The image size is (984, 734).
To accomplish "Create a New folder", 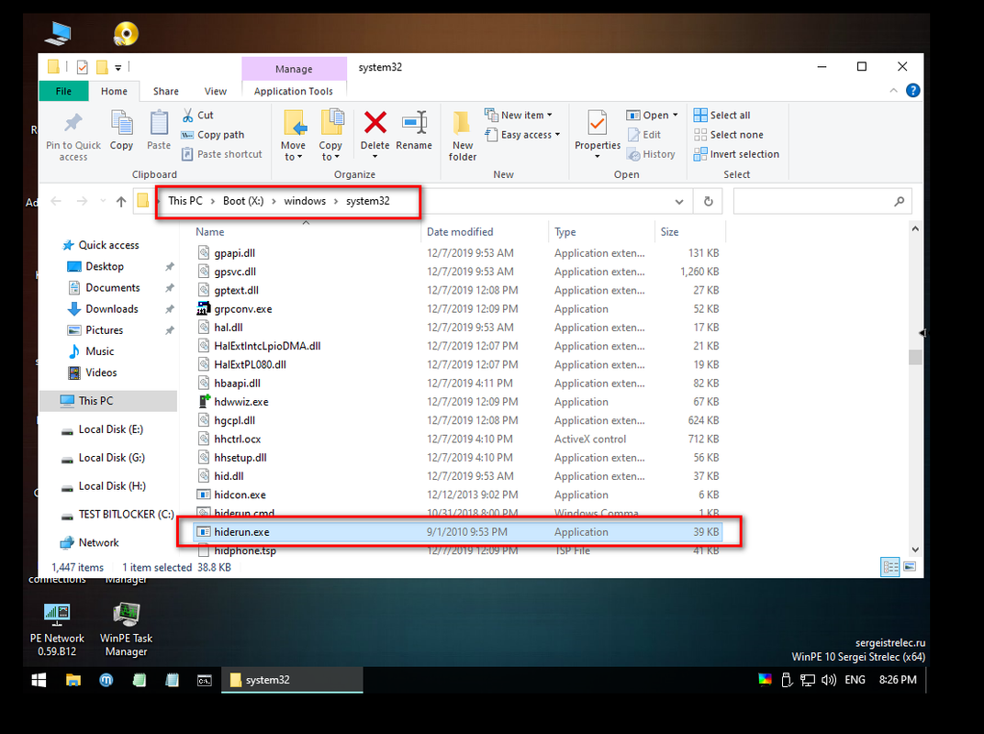I will pyautogui.click(x=463, y=136).
